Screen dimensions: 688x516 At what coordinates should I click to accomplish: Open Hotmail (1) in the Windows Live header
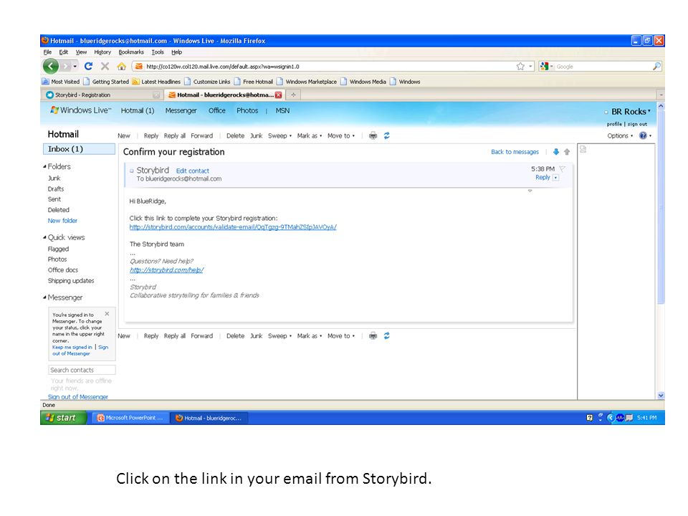point(138,110)
